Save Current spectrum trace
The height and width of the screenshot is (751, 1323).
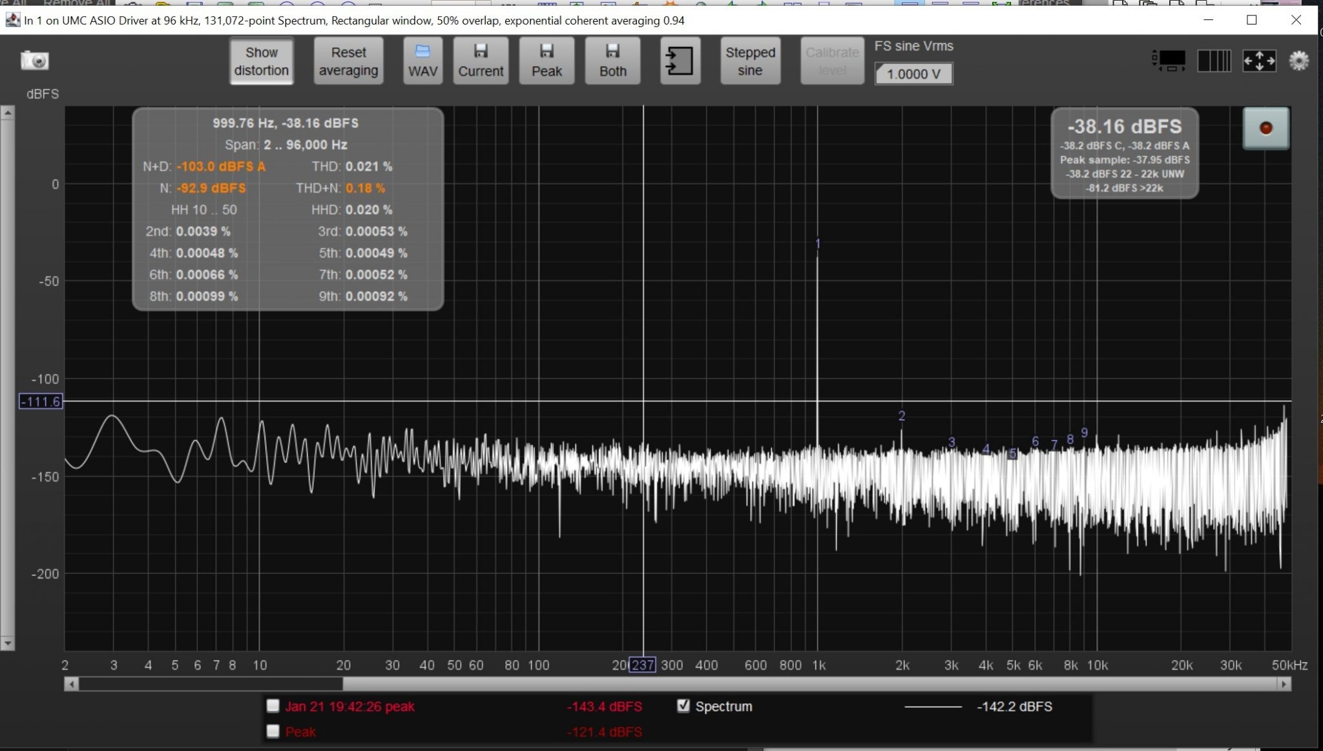(481, 61)
